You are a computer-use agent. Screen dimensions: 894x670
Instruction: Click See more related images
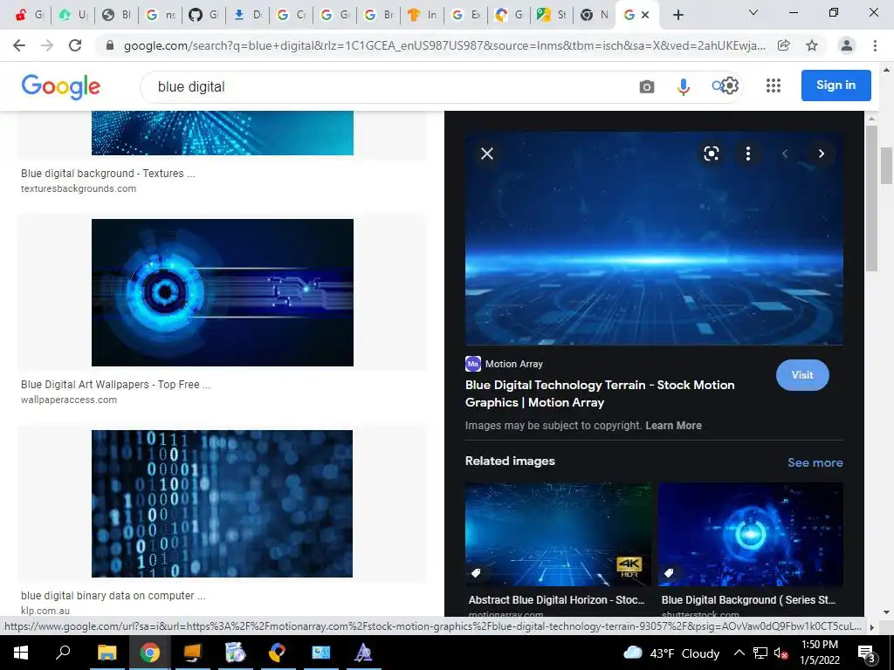(x=815, y=462)
